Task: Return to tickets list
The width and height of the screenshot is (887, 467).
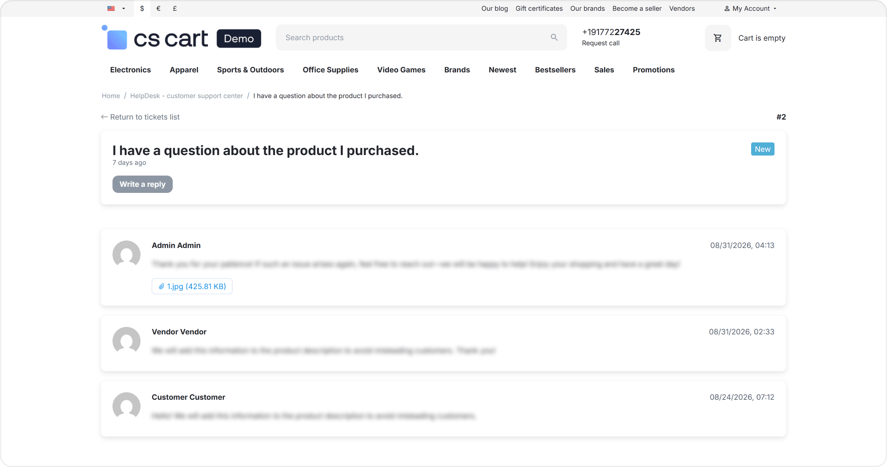Action: [x=141, y=117]
